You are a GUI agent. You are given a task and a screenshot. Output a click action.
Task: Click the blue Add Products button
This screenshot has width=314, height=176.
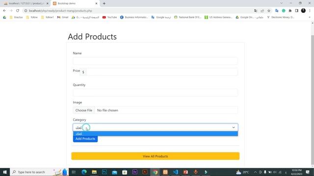(85, 139)
